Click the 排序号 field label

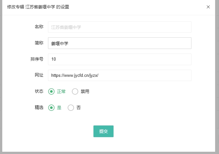37,59
